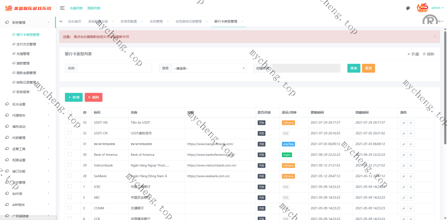Tick the ICBC row checkbox

[69, 186]
